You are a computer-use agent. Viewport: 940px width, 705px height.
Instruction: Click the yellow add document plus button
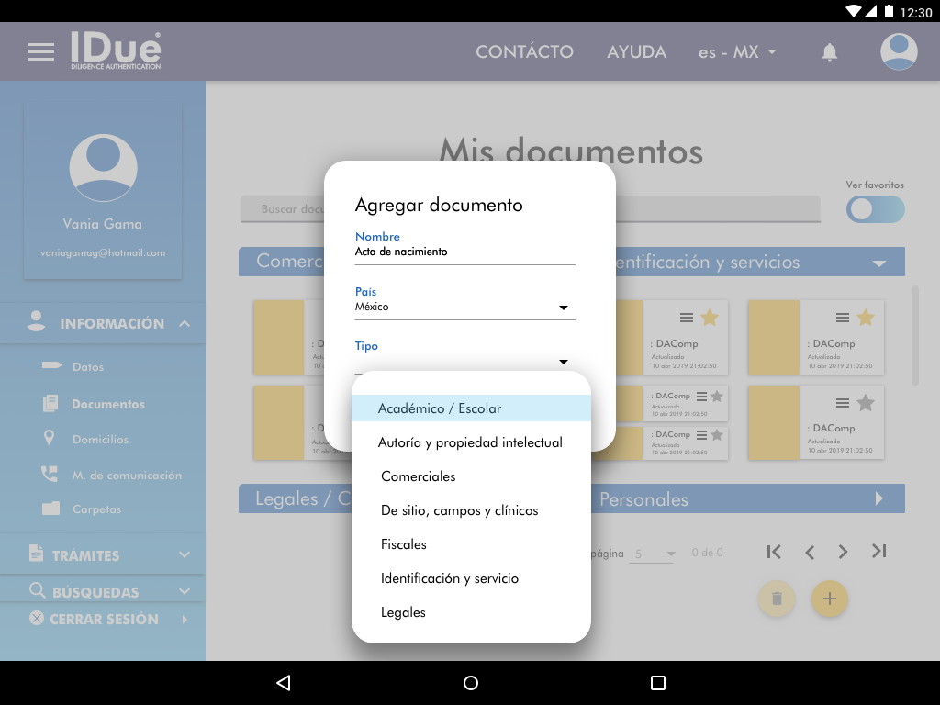(x=830, y=599)
